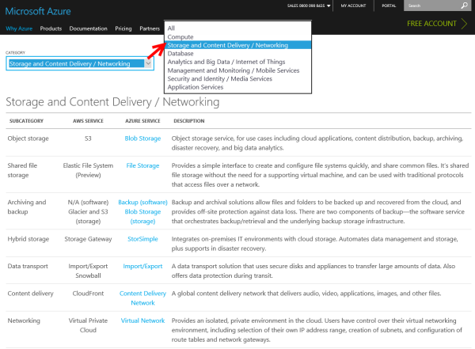Open the File Storage link

(x=142, y=165)
